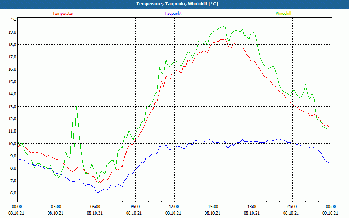Click the 8,0 y-axis value
This screenshot has width=349, height=218.
(x=14, y=168)
